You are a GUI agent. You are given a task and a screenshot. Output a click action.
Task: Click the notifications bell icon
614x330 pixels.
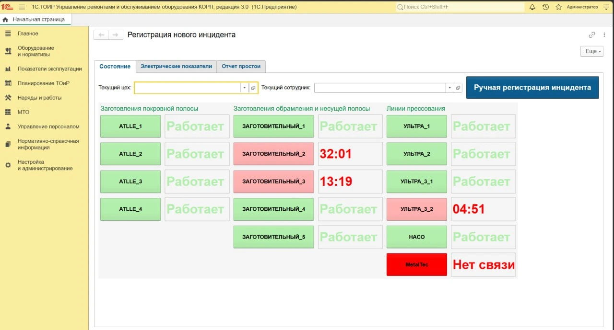pos(532,7)
